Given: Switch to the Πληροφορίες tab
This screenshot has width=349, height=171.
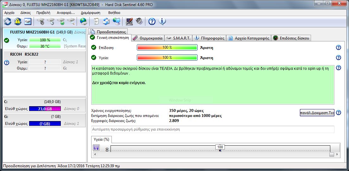Looking at the screenshot, I should pyautogui.click(x=209, y=38).
